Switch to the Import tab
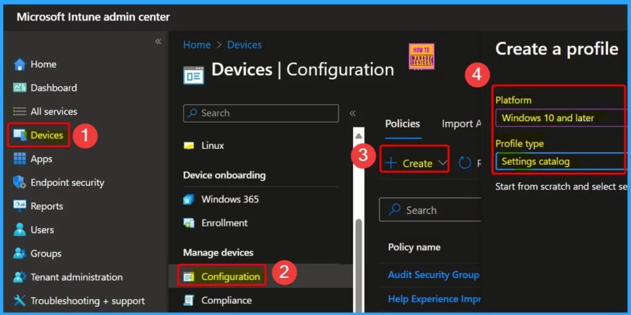This screenshot has width=631, height=315. click(461, 124)
